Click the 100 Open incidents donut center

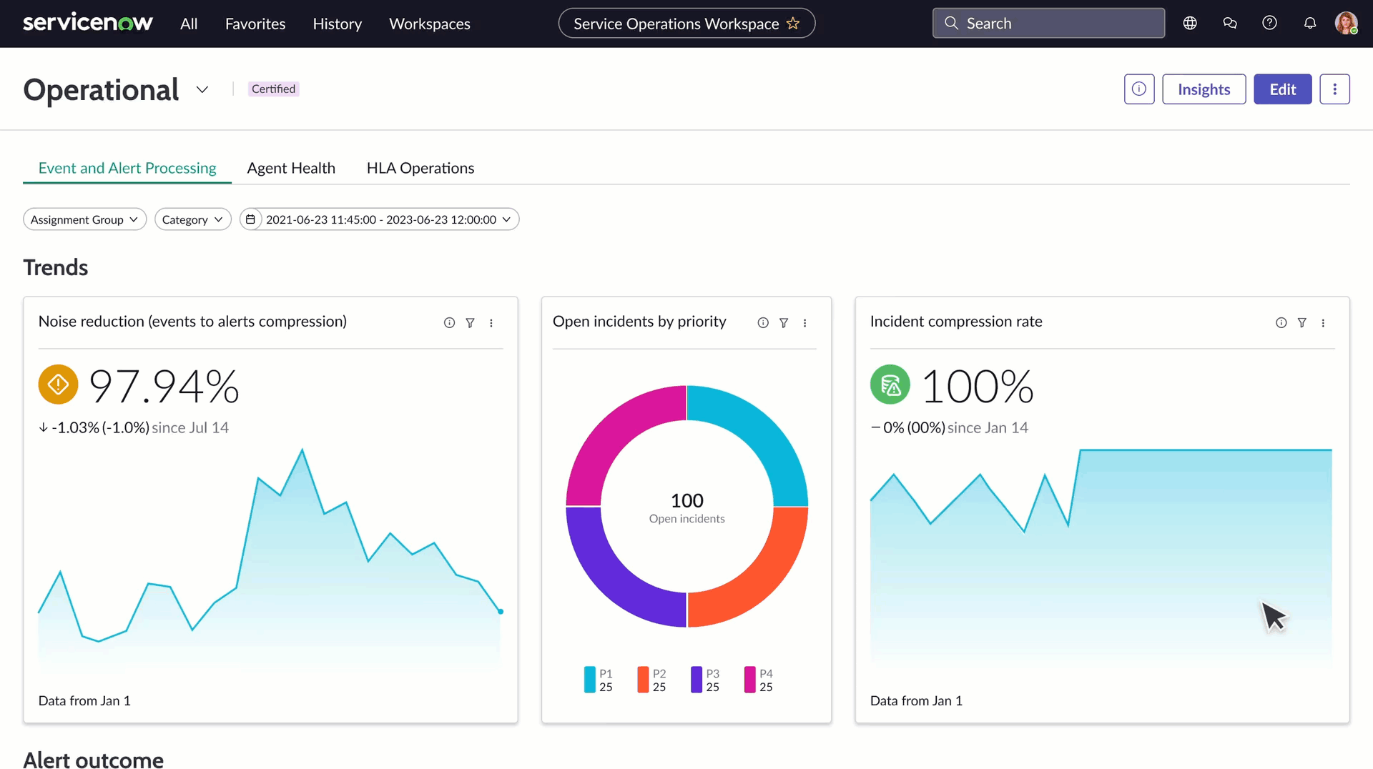[686, 507]
